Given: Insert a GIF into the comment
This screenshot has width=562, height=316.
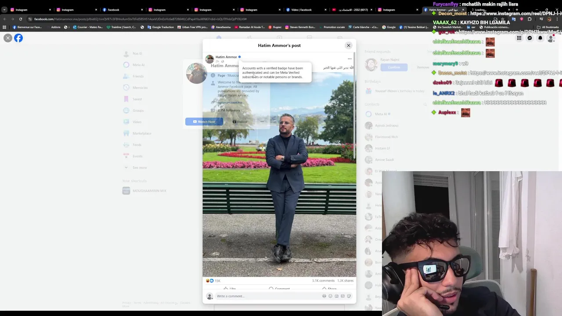Looking at the screenshot, I should point(343,296).
